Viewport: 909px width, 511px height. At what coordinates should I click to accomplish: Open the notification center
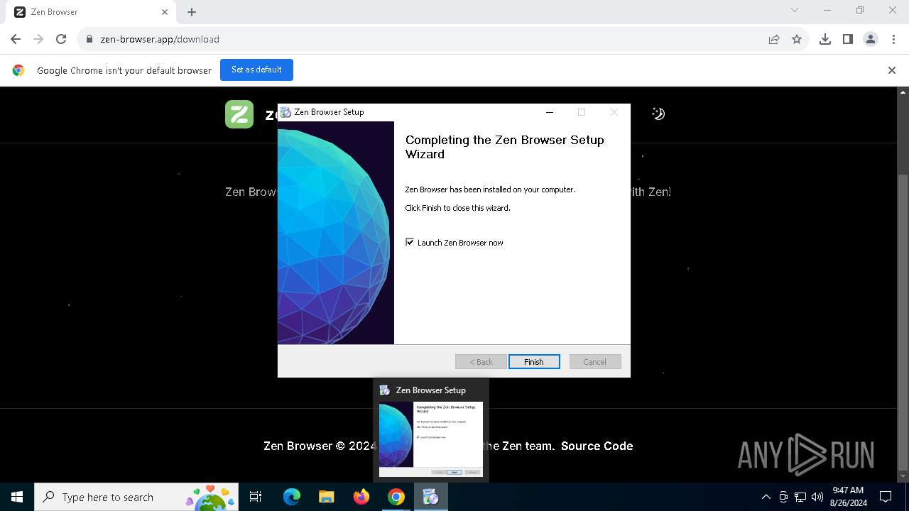[x=886, y=497]
